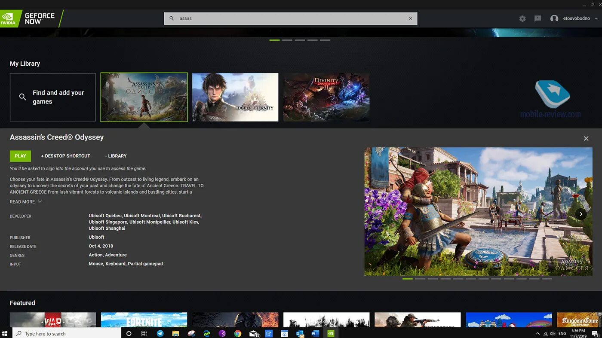
Task: Open Cortana circle icon in the taskbar
Action: (129, 333)
